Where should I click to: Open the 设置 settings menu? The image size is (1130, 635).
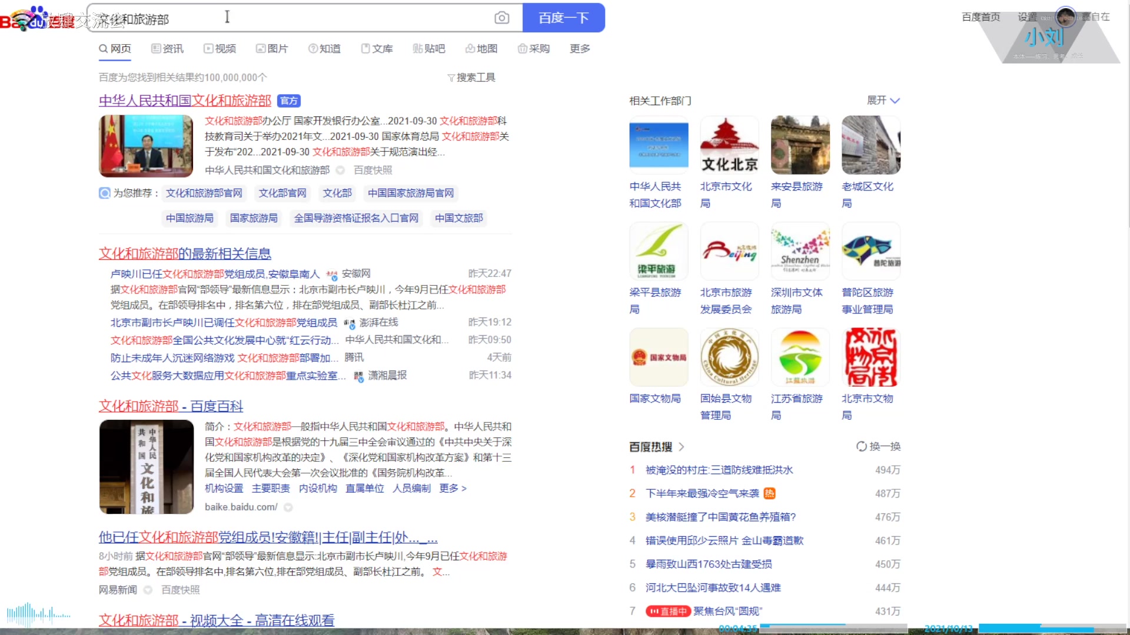pos(1028,17)
